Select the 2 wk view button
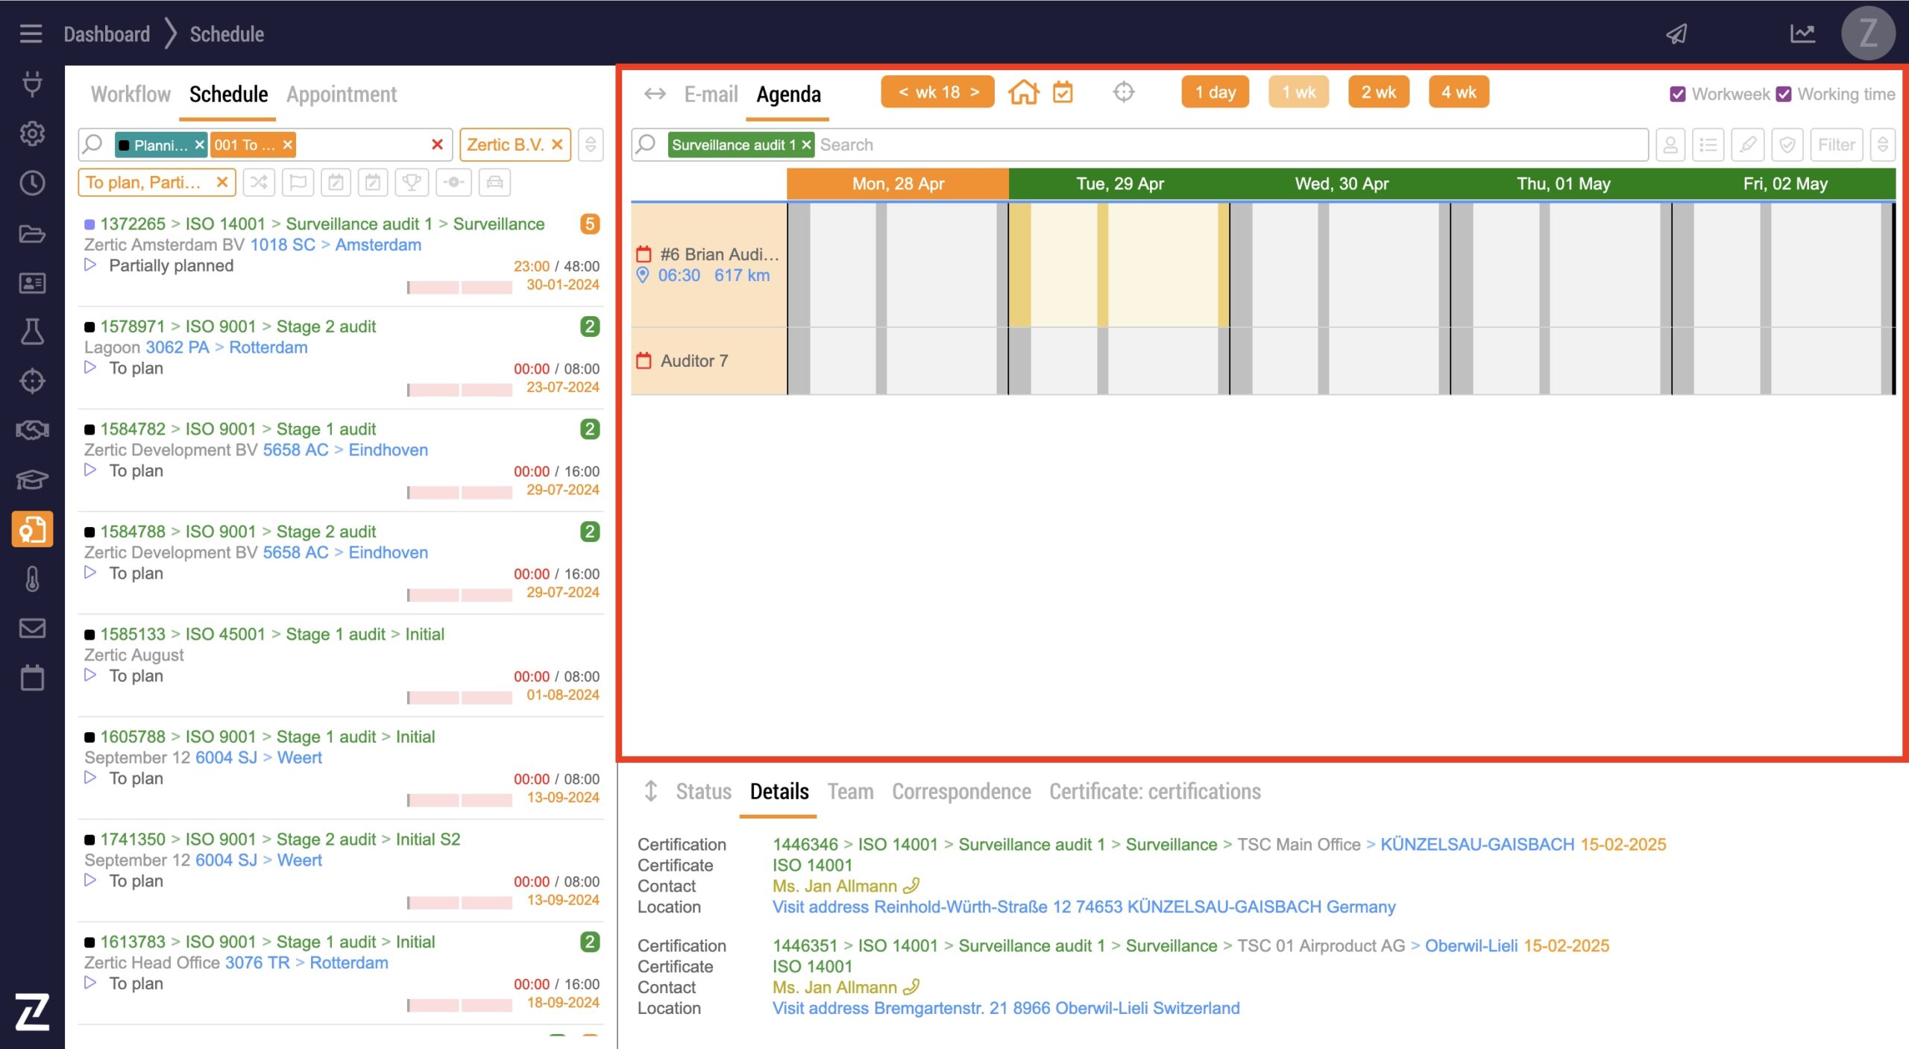This screenshot has width=1909, height=1049. (1378, 92)
